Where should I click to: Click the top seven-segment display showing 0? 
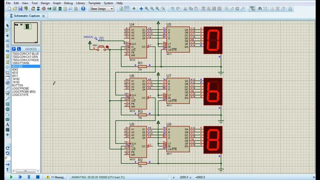point(213,40)
